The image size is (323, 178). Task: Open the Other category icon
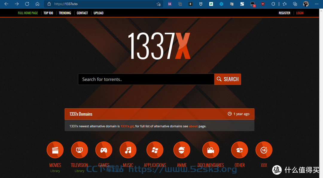(239, 150)
